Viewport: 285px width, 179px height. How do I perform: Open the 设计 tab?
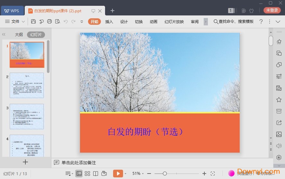[124, 22]
